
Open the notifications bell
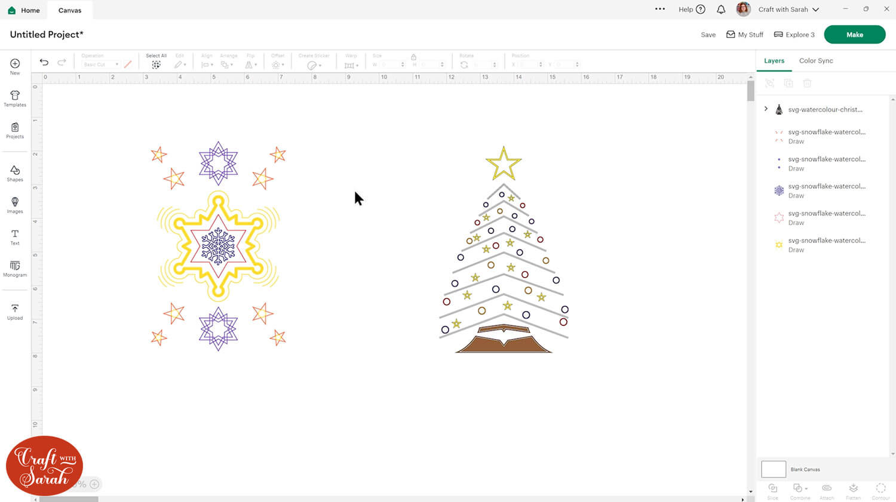721,10
